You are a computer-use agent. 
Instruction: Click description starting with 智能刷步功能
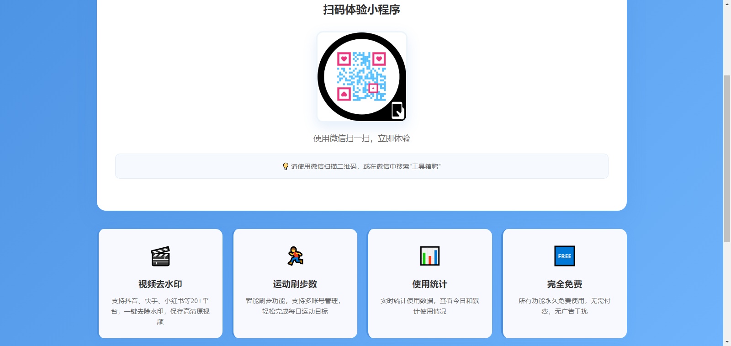295,306
